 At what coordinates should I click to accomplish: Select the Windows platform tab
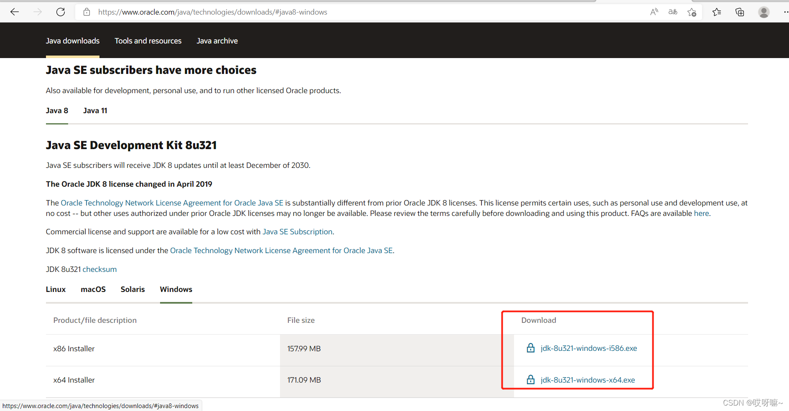pyautogui.click(x=176, y=289)
